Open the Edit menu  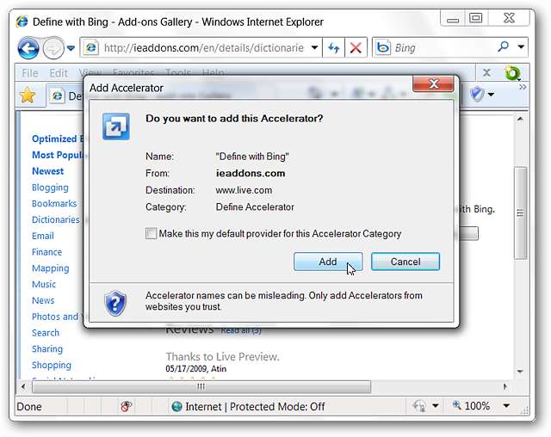(59, 73)
